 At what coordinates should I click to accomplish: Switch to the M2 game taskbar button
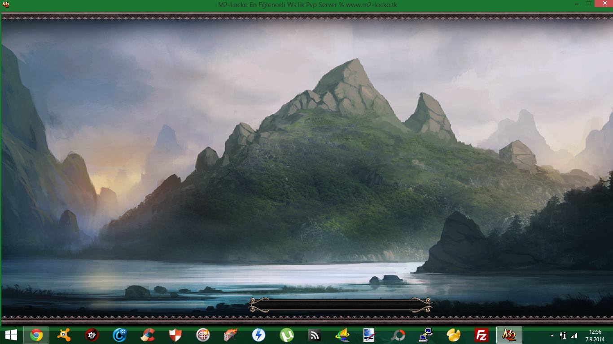click(x=509, y=335)
